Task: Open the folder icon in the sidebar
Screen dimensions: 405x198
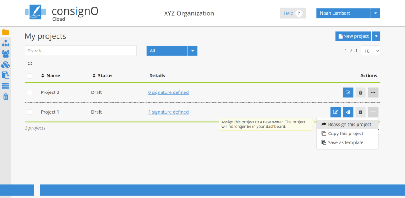Action: (x=6, y=32)
